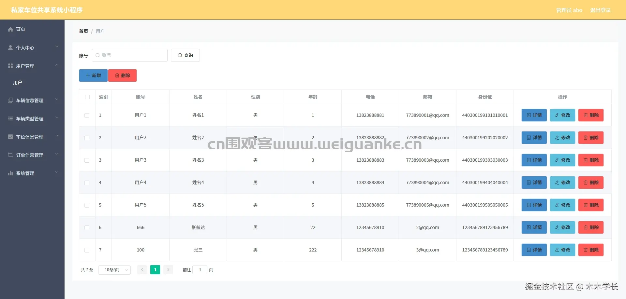Check the checkbox for the 张三 row
Screen dimensions: 626x299
pyautogui.click(x=87, y=250)
